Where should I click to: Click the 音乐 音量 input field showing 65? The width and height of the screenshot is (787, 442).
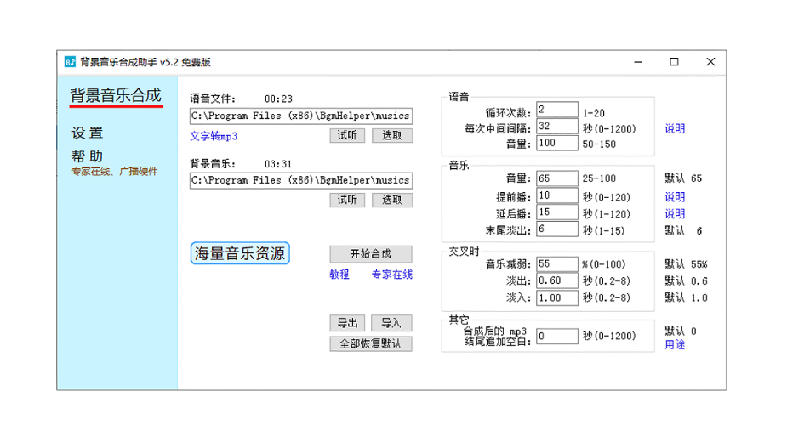pos(557,178)
